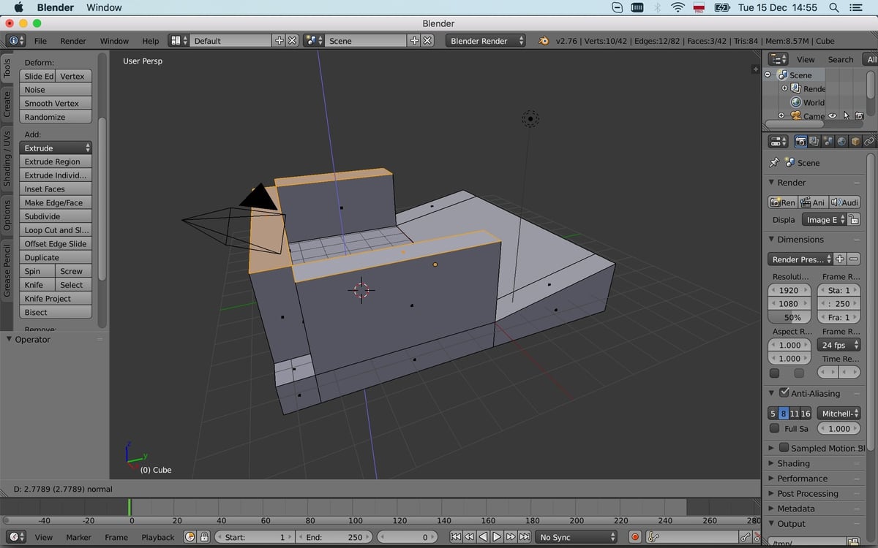This screenshot has height=548, width=878.
Task: Click the Subdivide button in the tool shelf
Action: click(56, 216)
